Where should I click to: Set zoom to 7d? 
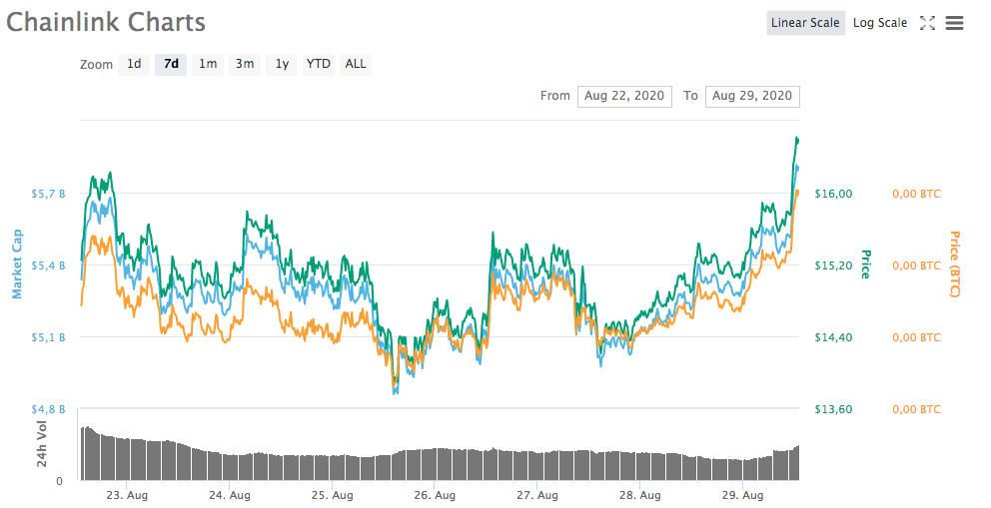tap(171, 64)
